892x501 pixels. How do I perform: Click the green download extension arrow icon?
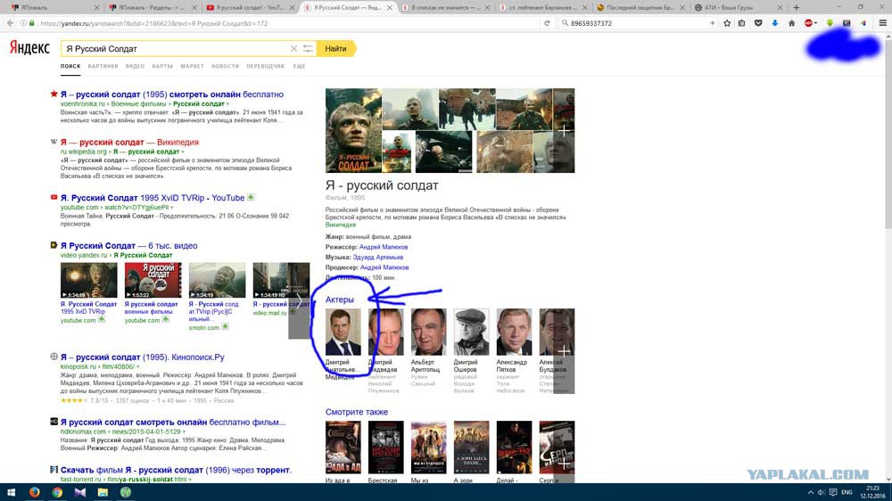click(830, 23)
